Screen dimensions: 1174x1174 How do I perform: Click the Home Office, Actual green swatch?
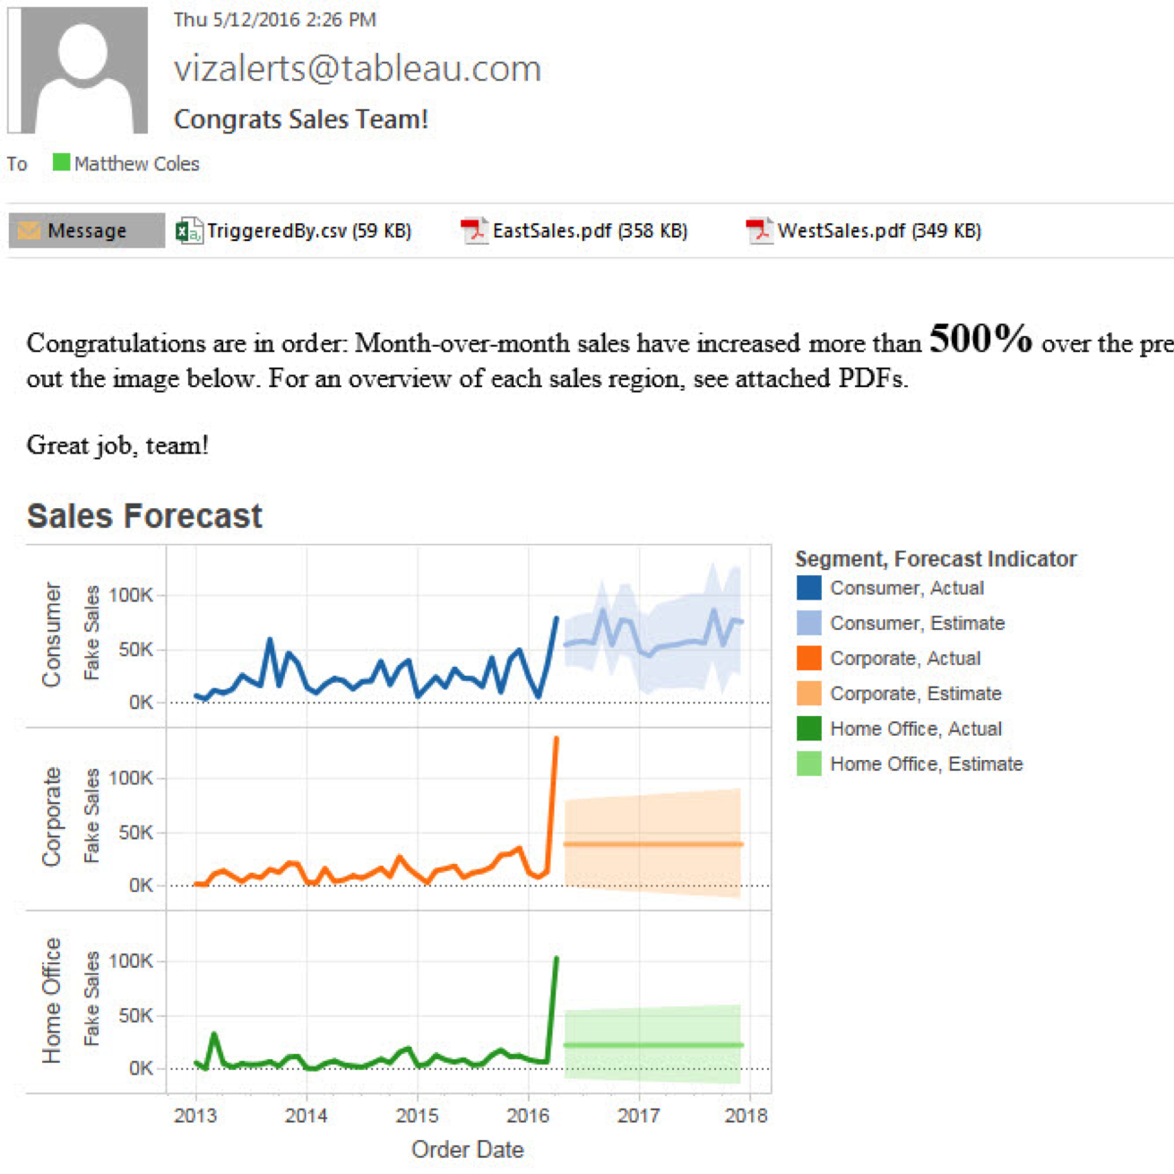point(808,729)
